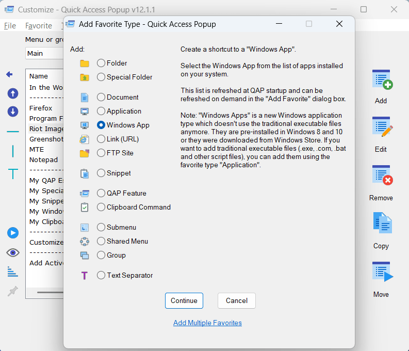This screenshot has width=409, height=351.
Task: Choose the Snippet favorite type
Action: [x=101, y=173]
